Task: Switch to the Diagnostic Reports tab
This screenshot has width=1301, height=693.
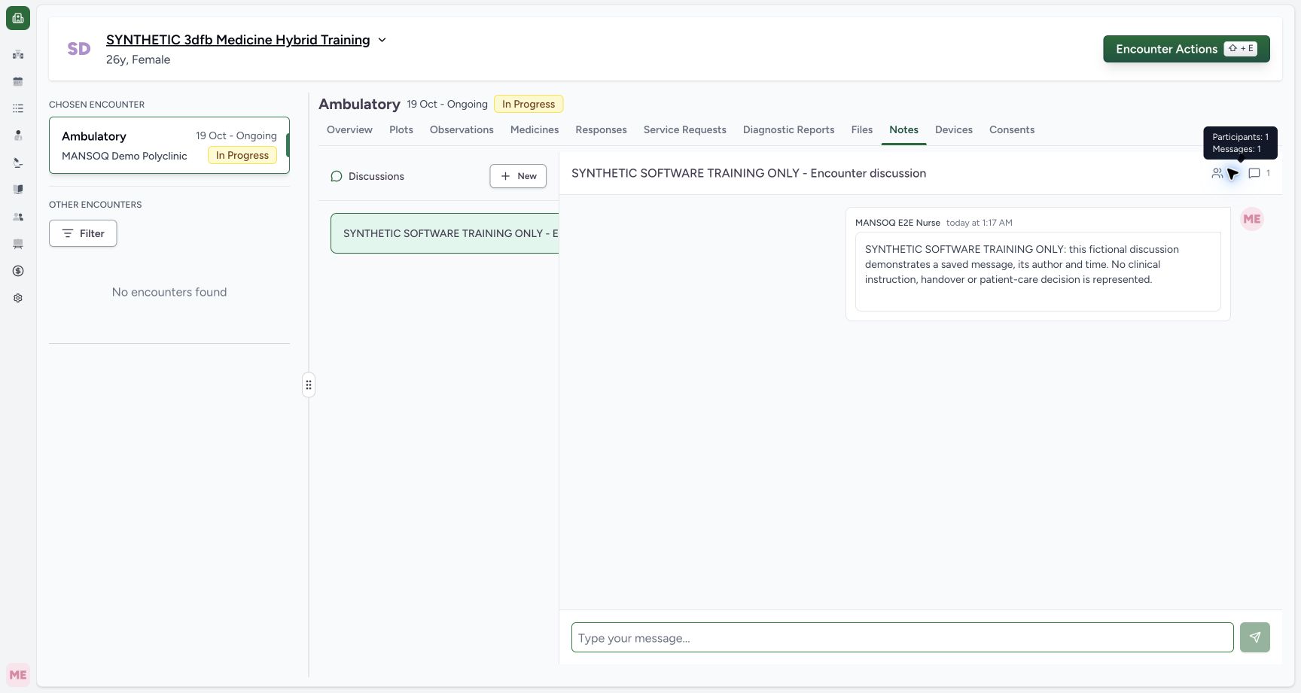Action: [788, 129]
